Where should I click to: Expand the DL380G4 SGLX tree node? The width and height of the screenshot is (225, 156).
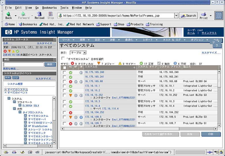click(20, 105)
